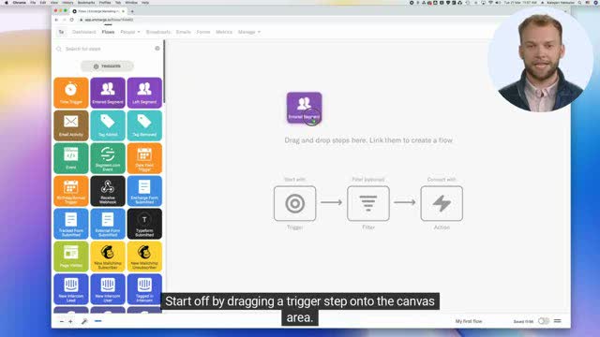
Task: Toggle the flow active switch
Action: click(544, 321)
